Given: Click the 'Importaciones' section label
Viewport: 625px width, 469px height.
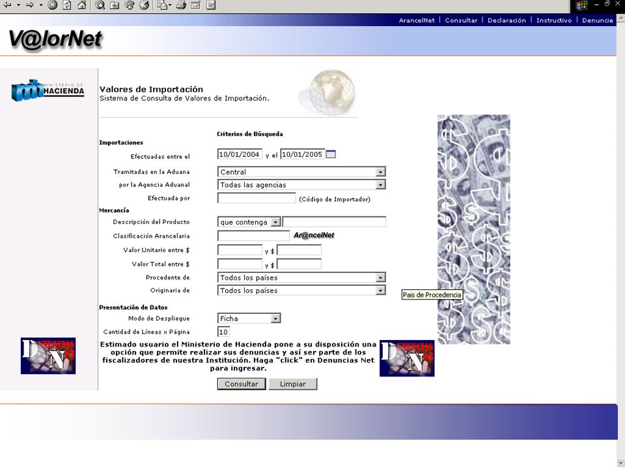Looking at the screenshot, I should pyautogui.click(x=121, y=143).
